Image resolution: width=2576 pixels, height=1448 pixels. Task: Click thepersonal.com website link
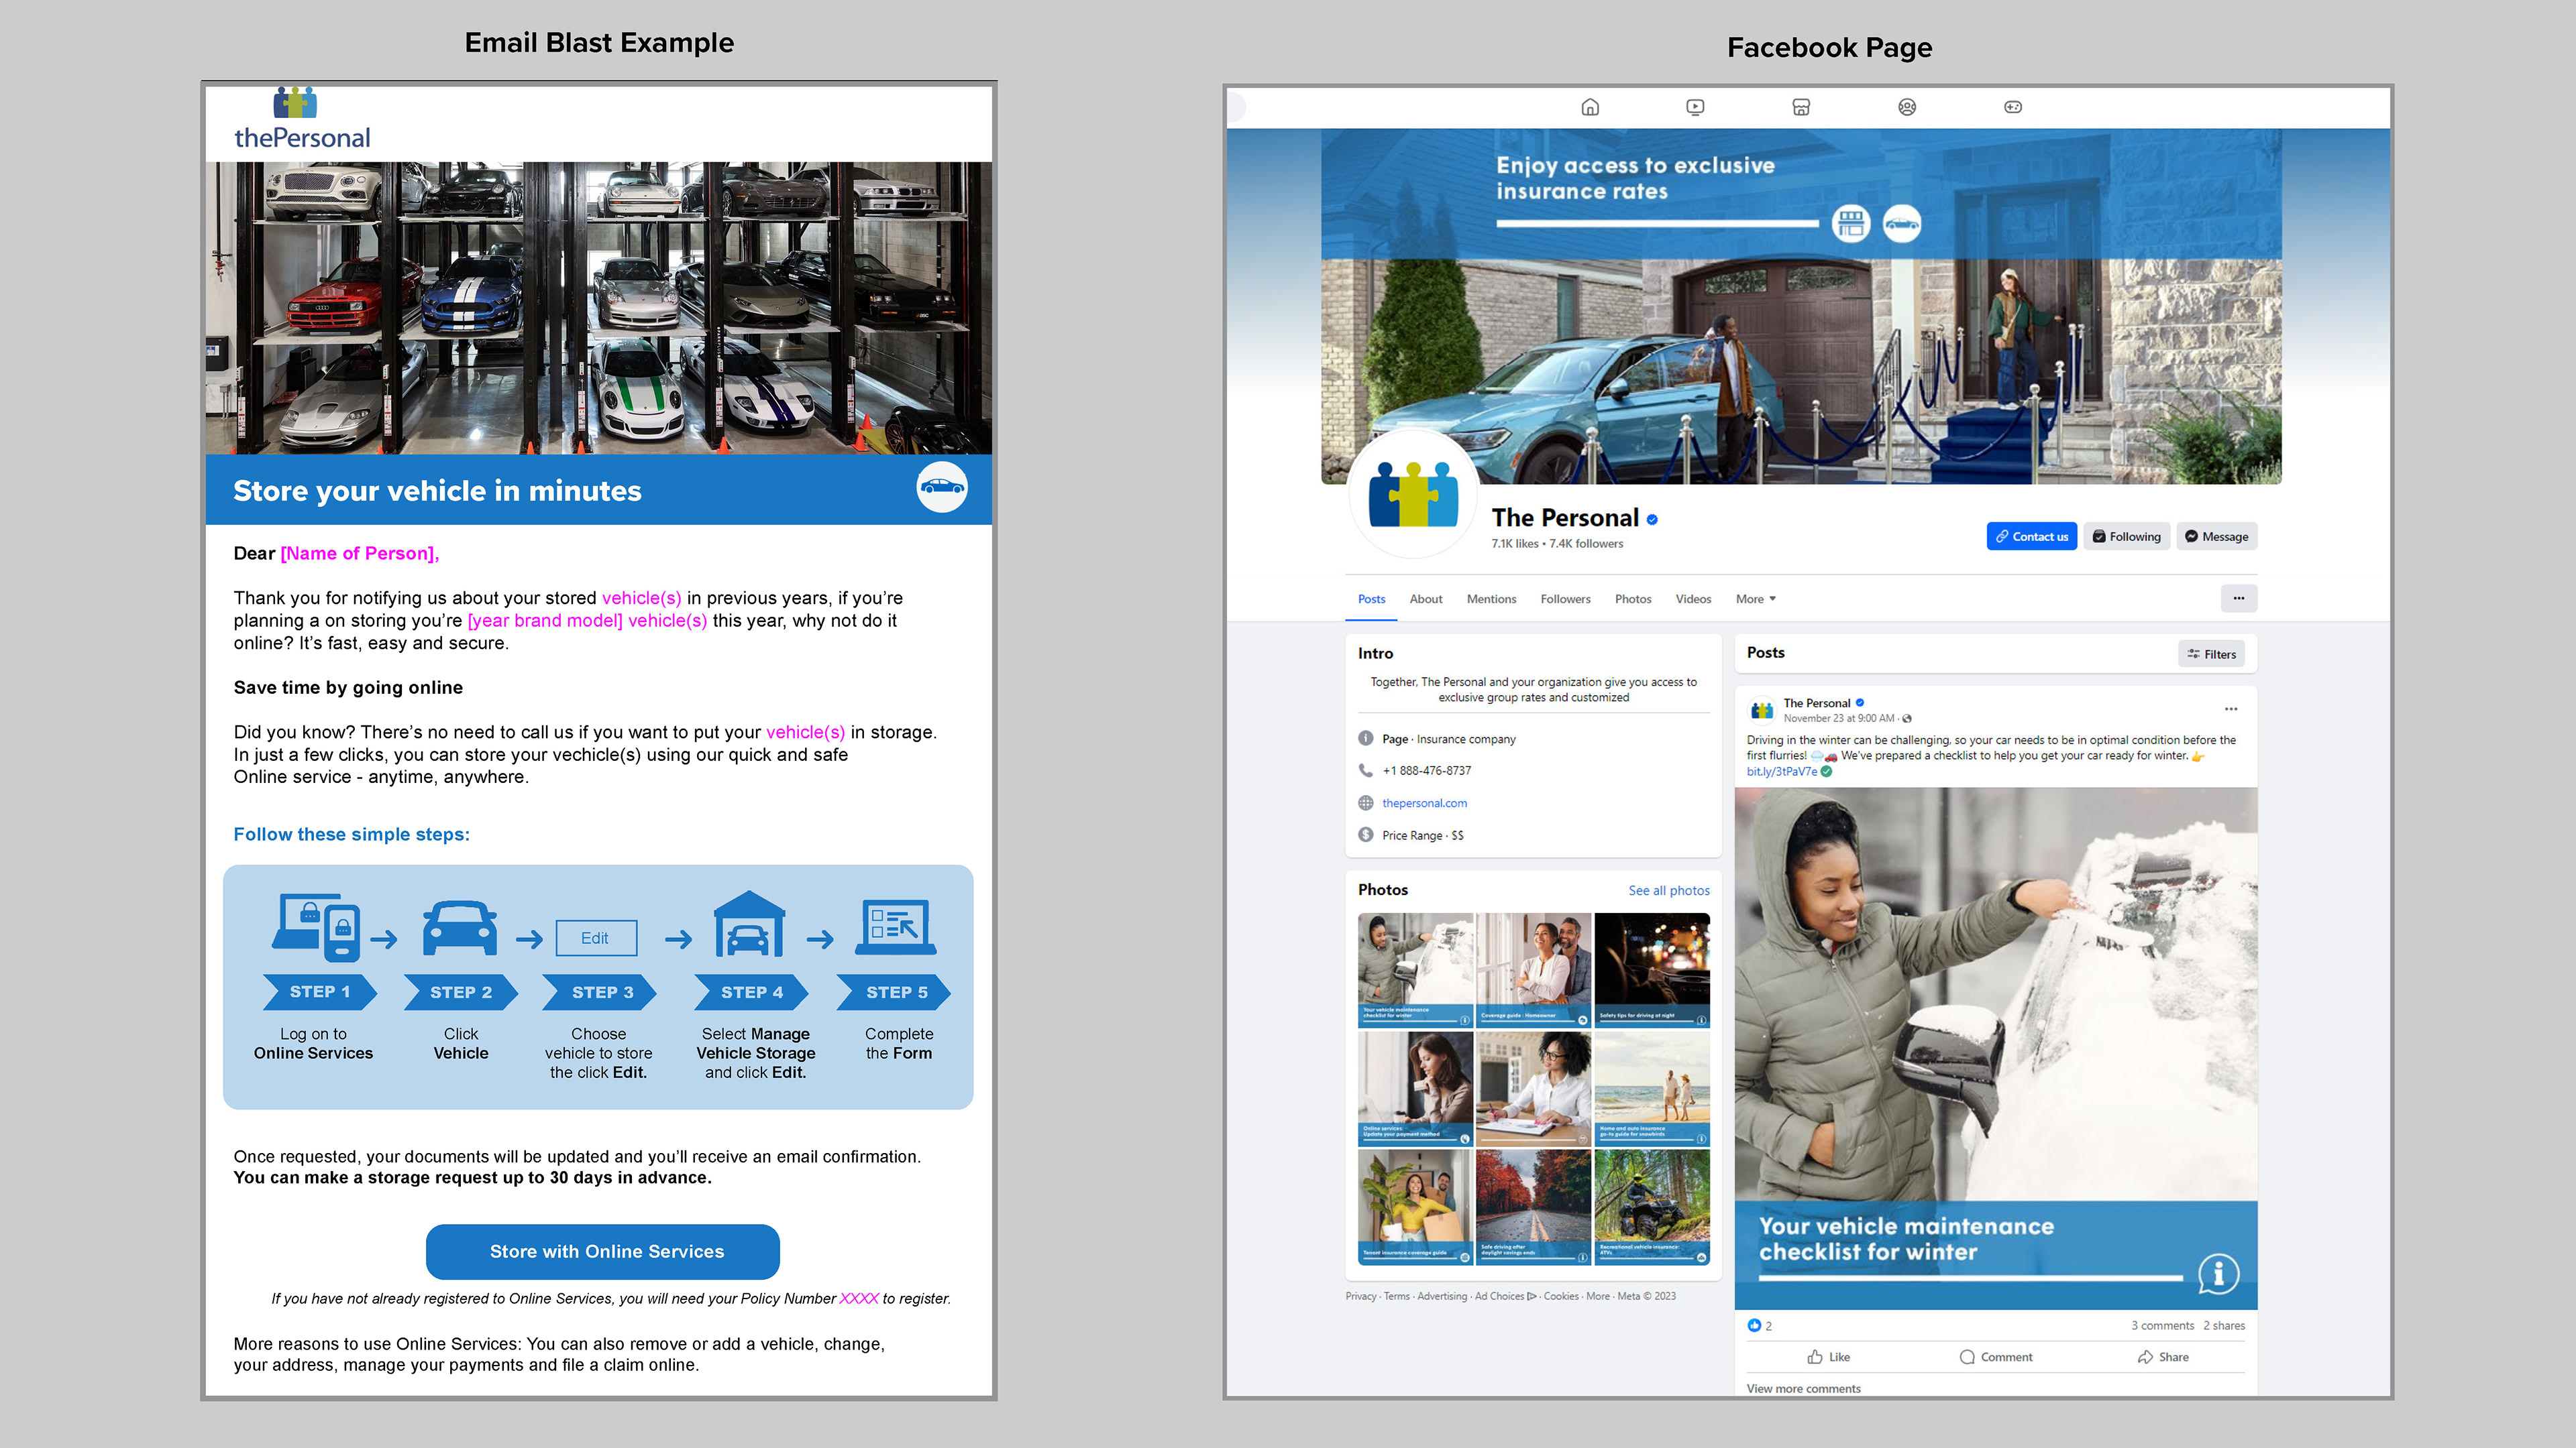click(1424, 804)
